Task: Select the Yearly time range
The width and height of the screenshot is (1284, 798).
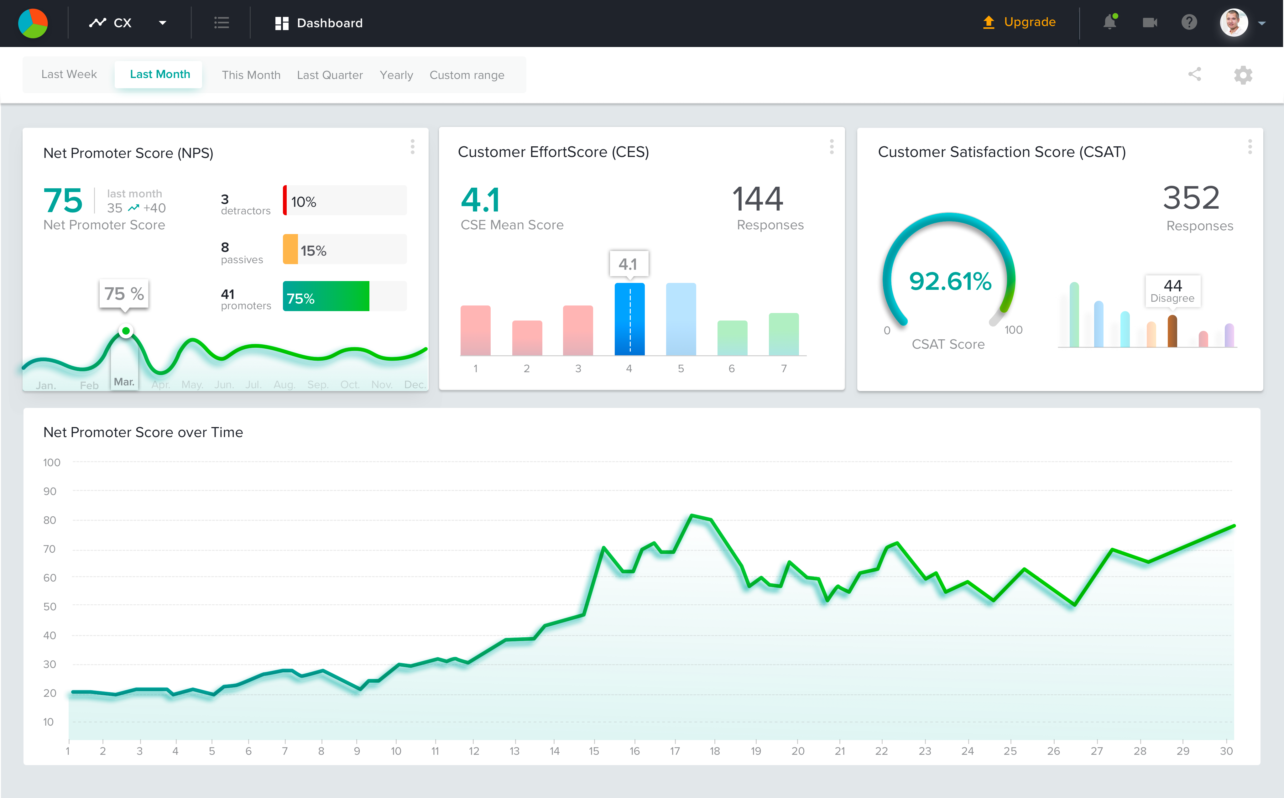Action: (396, 75)
